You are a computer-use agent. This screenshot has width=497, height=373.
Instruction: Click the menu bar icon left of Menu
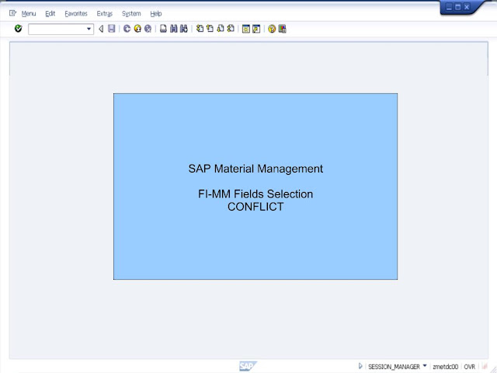(x=12, y=13)
